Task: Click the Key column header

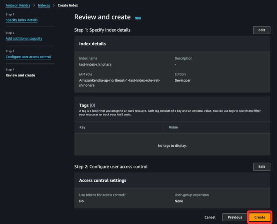Action: click(82, 127)
